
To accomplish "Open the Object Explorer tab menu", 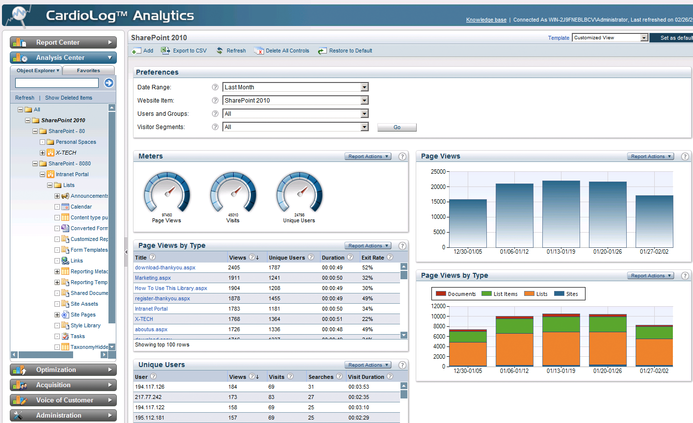I will tap(38, 71).
